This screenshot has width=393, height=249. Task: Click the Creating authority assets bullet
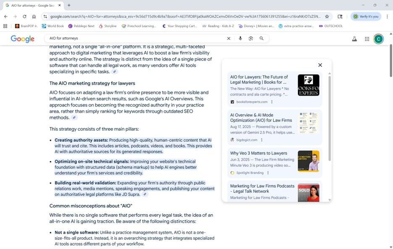(134, 146)
